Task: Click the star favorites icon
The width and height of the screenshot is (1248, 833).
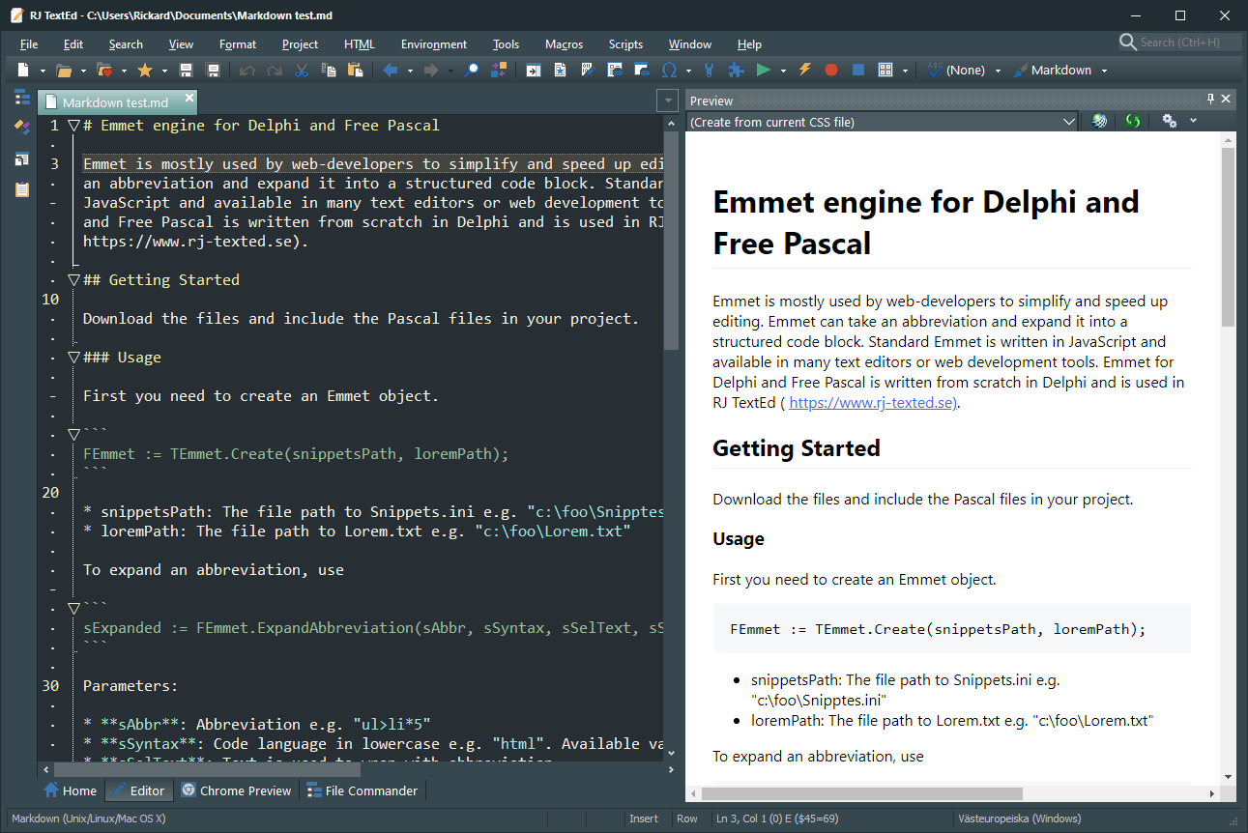Action: 145,70
